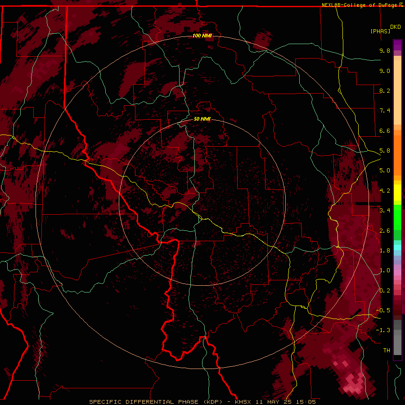This screenshot has height=405, width=405.
Task: Select the -1.3 scale value
Action: tap(383, 330)
